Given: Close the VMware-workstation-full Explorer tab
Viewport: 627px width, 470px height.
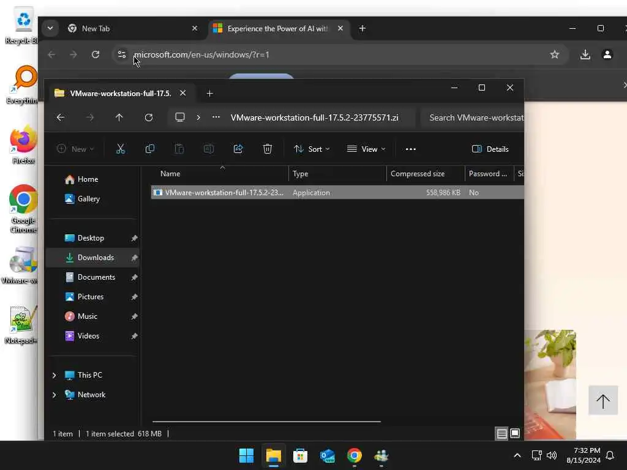Looking at the screenshot, I should pyautogui.click(x=182, y=93).
